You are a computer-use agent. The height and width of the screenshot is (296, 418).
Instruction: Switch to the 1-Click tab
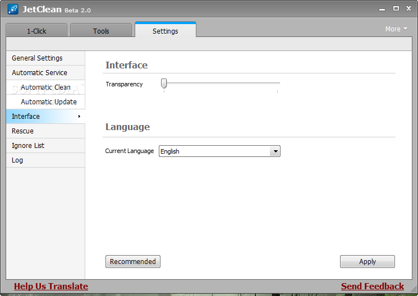(36, 30)
